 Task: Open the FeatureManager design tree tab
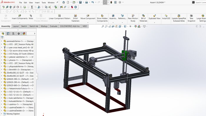pyautogui.click(x=3, y=34)
